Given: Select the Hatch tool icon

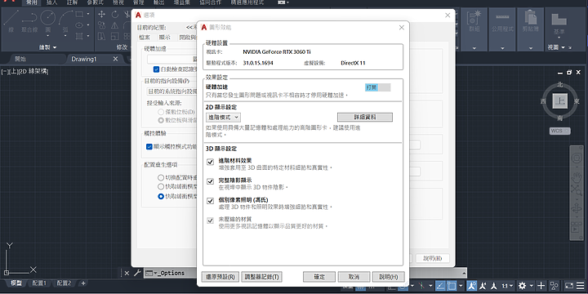Looking at the screenshot, I should point(79,36).
